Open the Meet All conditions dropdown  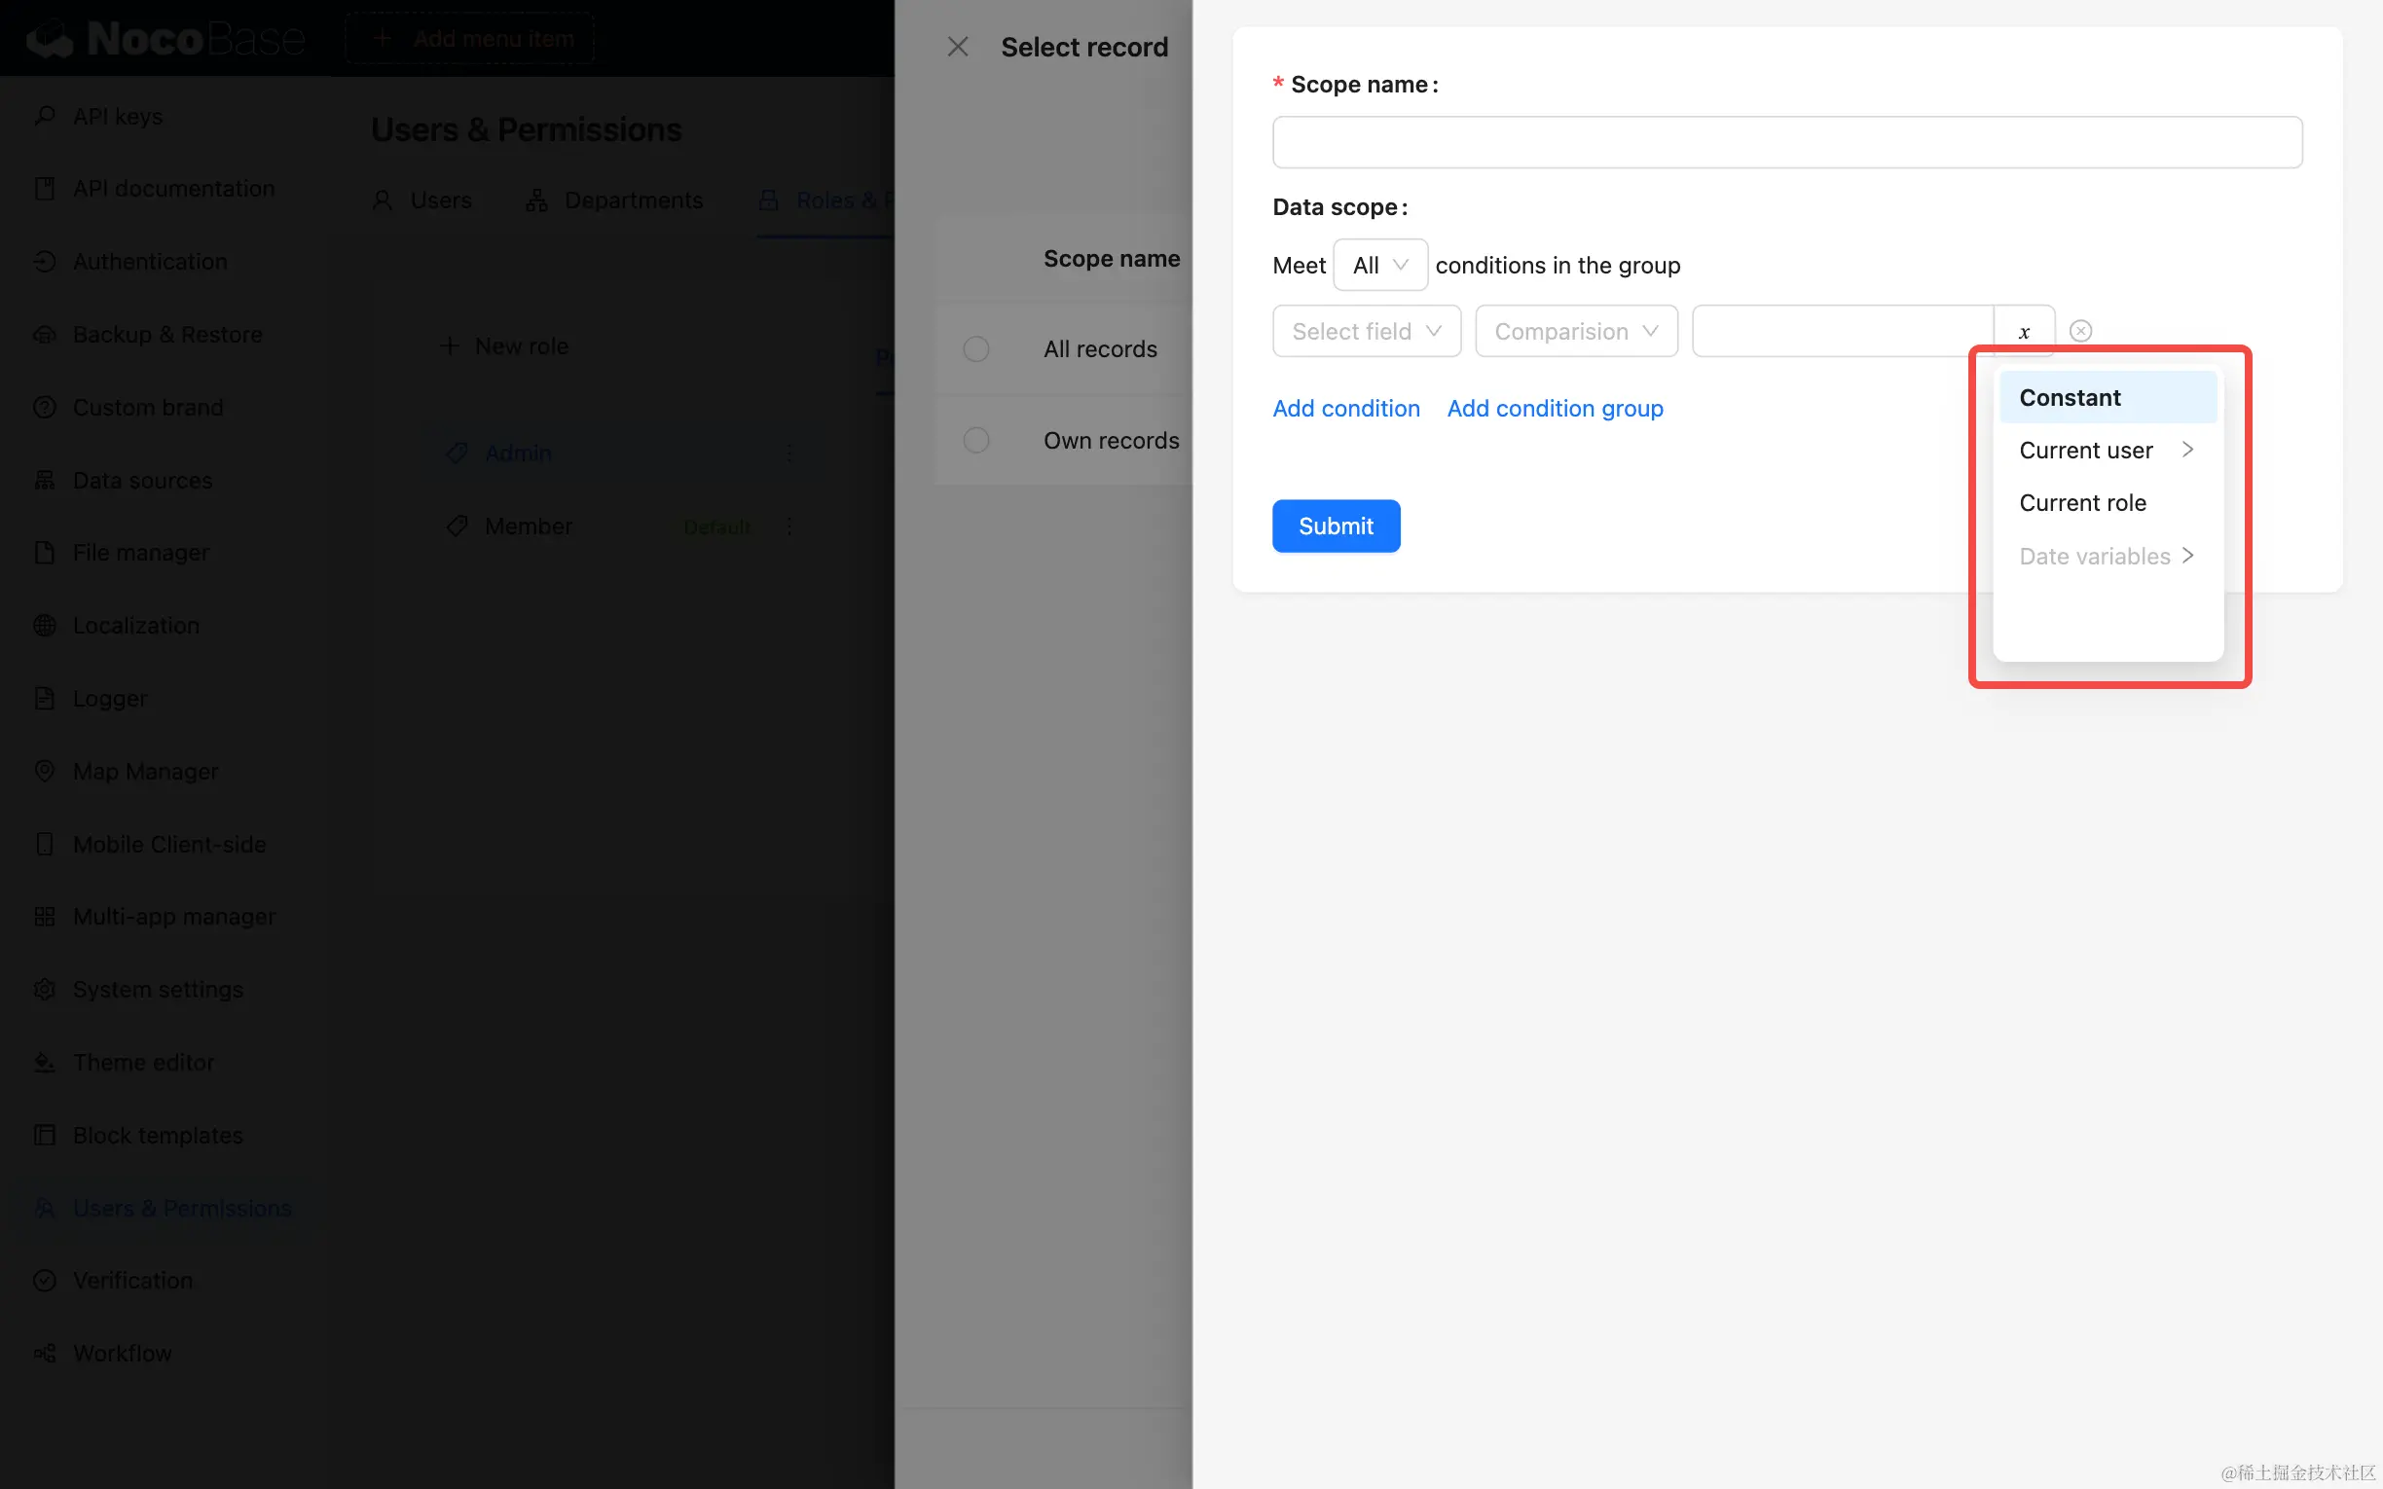[1379, 265]
